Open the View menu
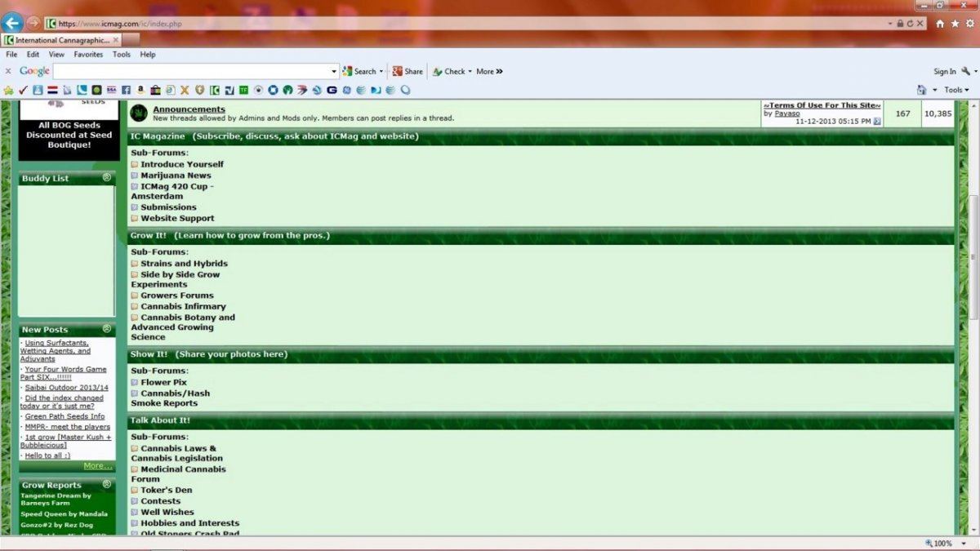 [x=56, y=55]
